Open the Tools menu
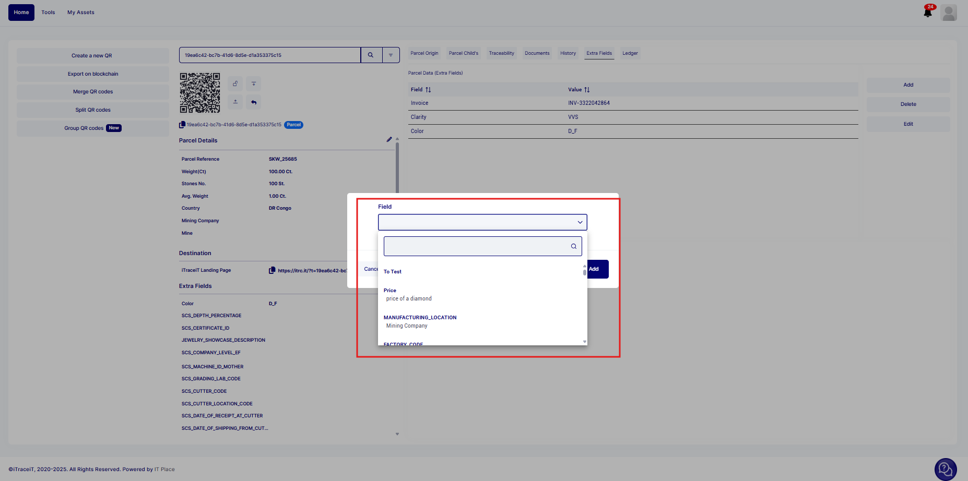 pos(48,13)
